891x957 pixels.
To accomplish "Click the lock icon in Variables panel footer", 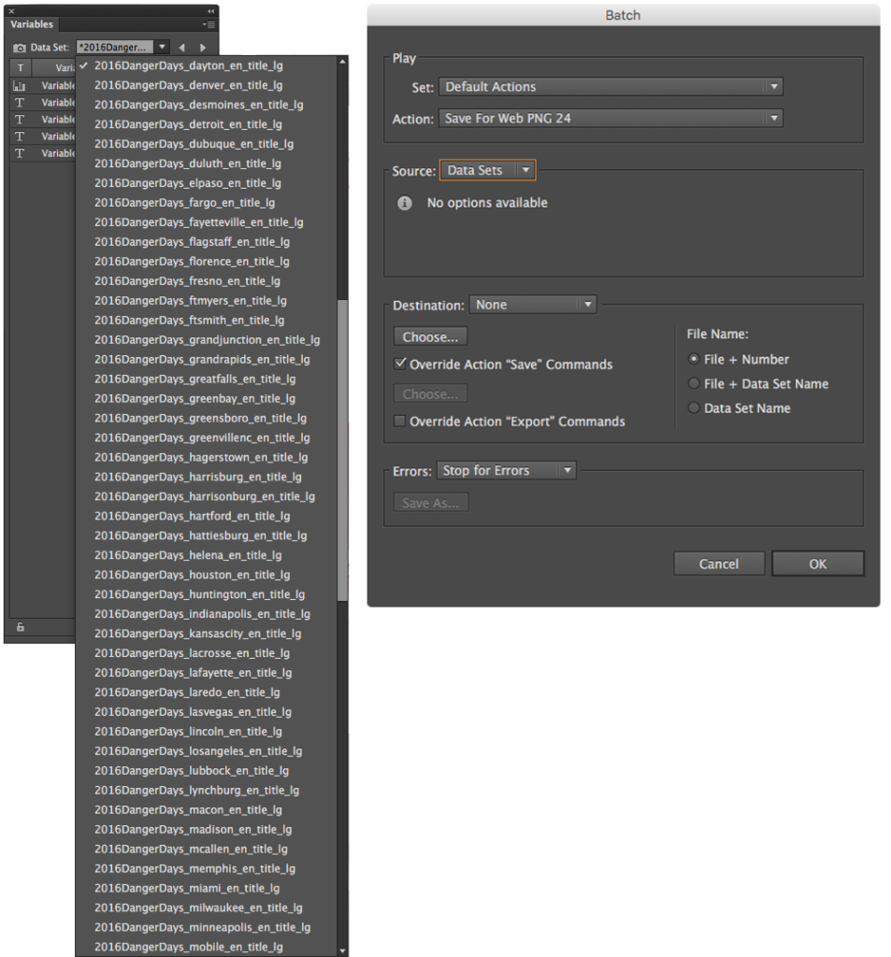I will [x=21, y=627].
